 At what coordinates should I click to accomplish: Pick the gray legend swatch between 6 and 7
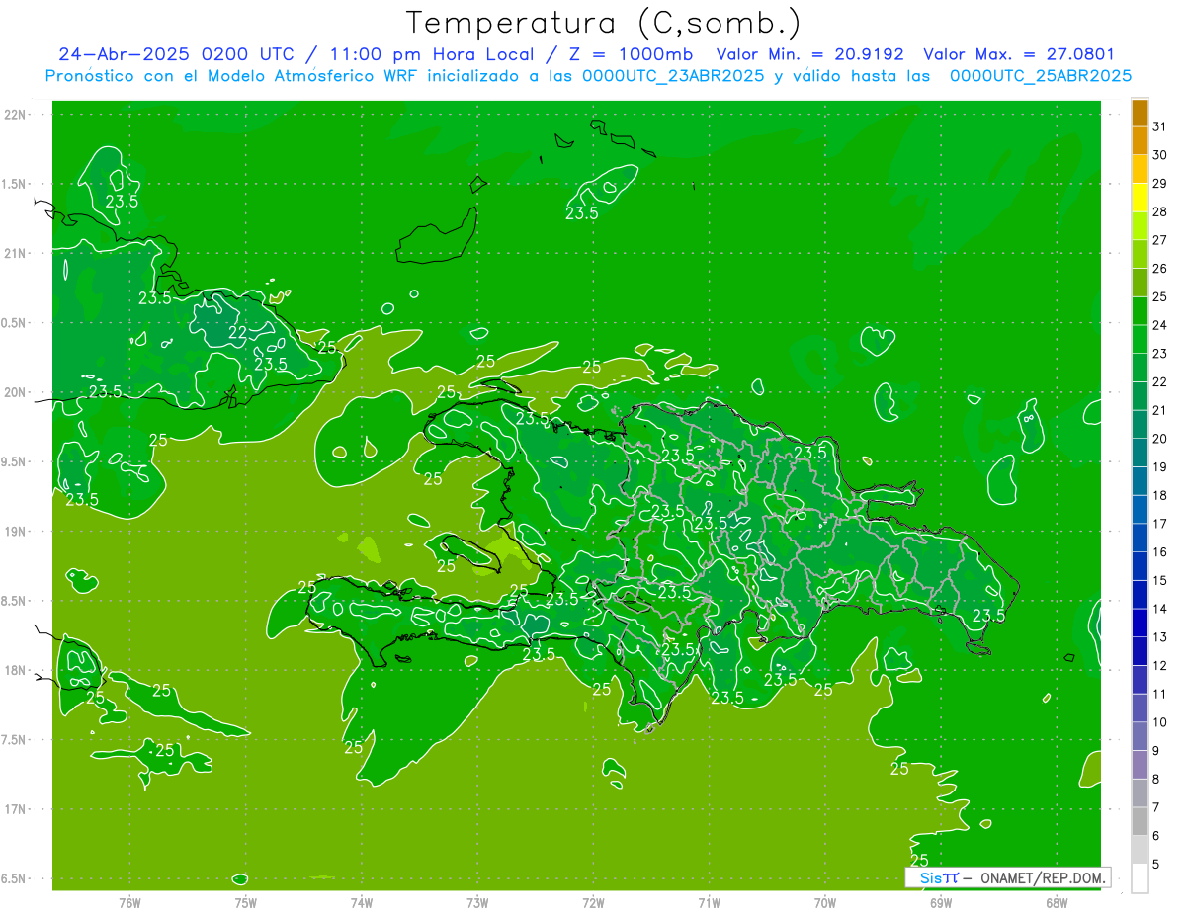1140,821
